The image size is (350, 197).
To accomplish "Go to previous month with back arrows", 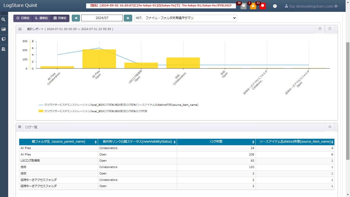I will pos(76,18).
